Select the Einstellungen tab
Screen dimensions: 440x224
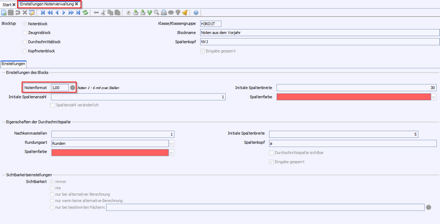14,64
